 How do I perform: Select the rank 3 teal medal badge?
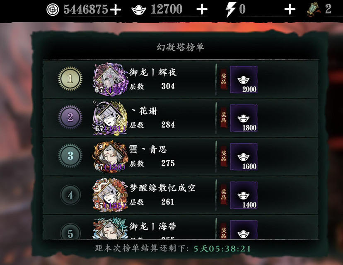point(70,156)
